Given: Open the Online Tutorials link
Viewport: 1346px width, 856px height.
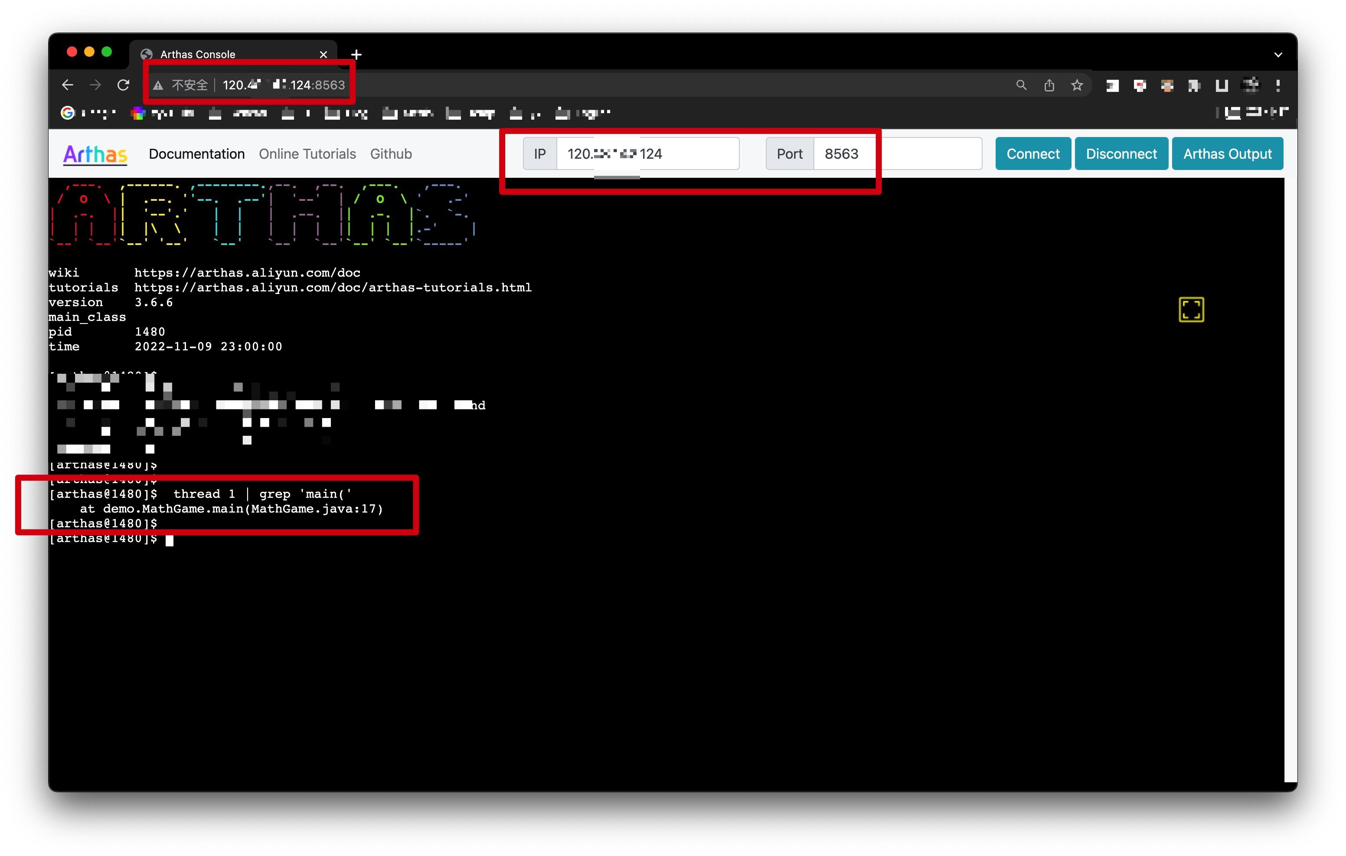Looking at the screenshot, I should tap(307, 154).
